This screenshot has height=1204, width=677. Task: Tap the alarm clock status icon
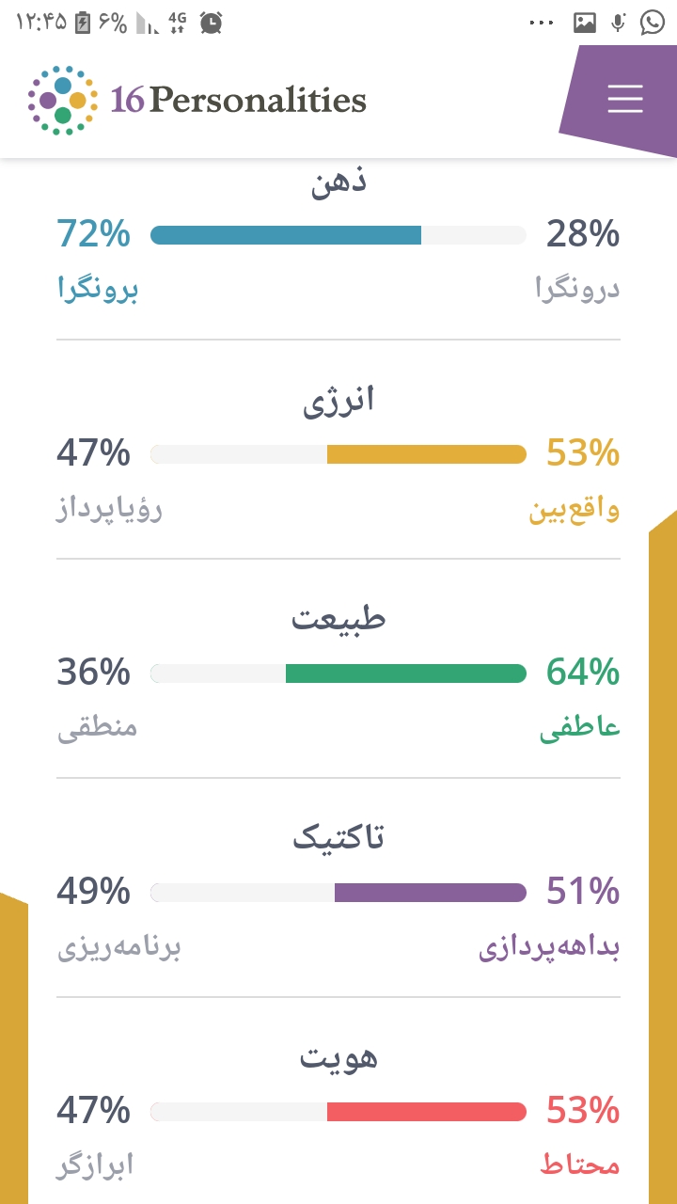pyautogui.click(x=212, y=24)
